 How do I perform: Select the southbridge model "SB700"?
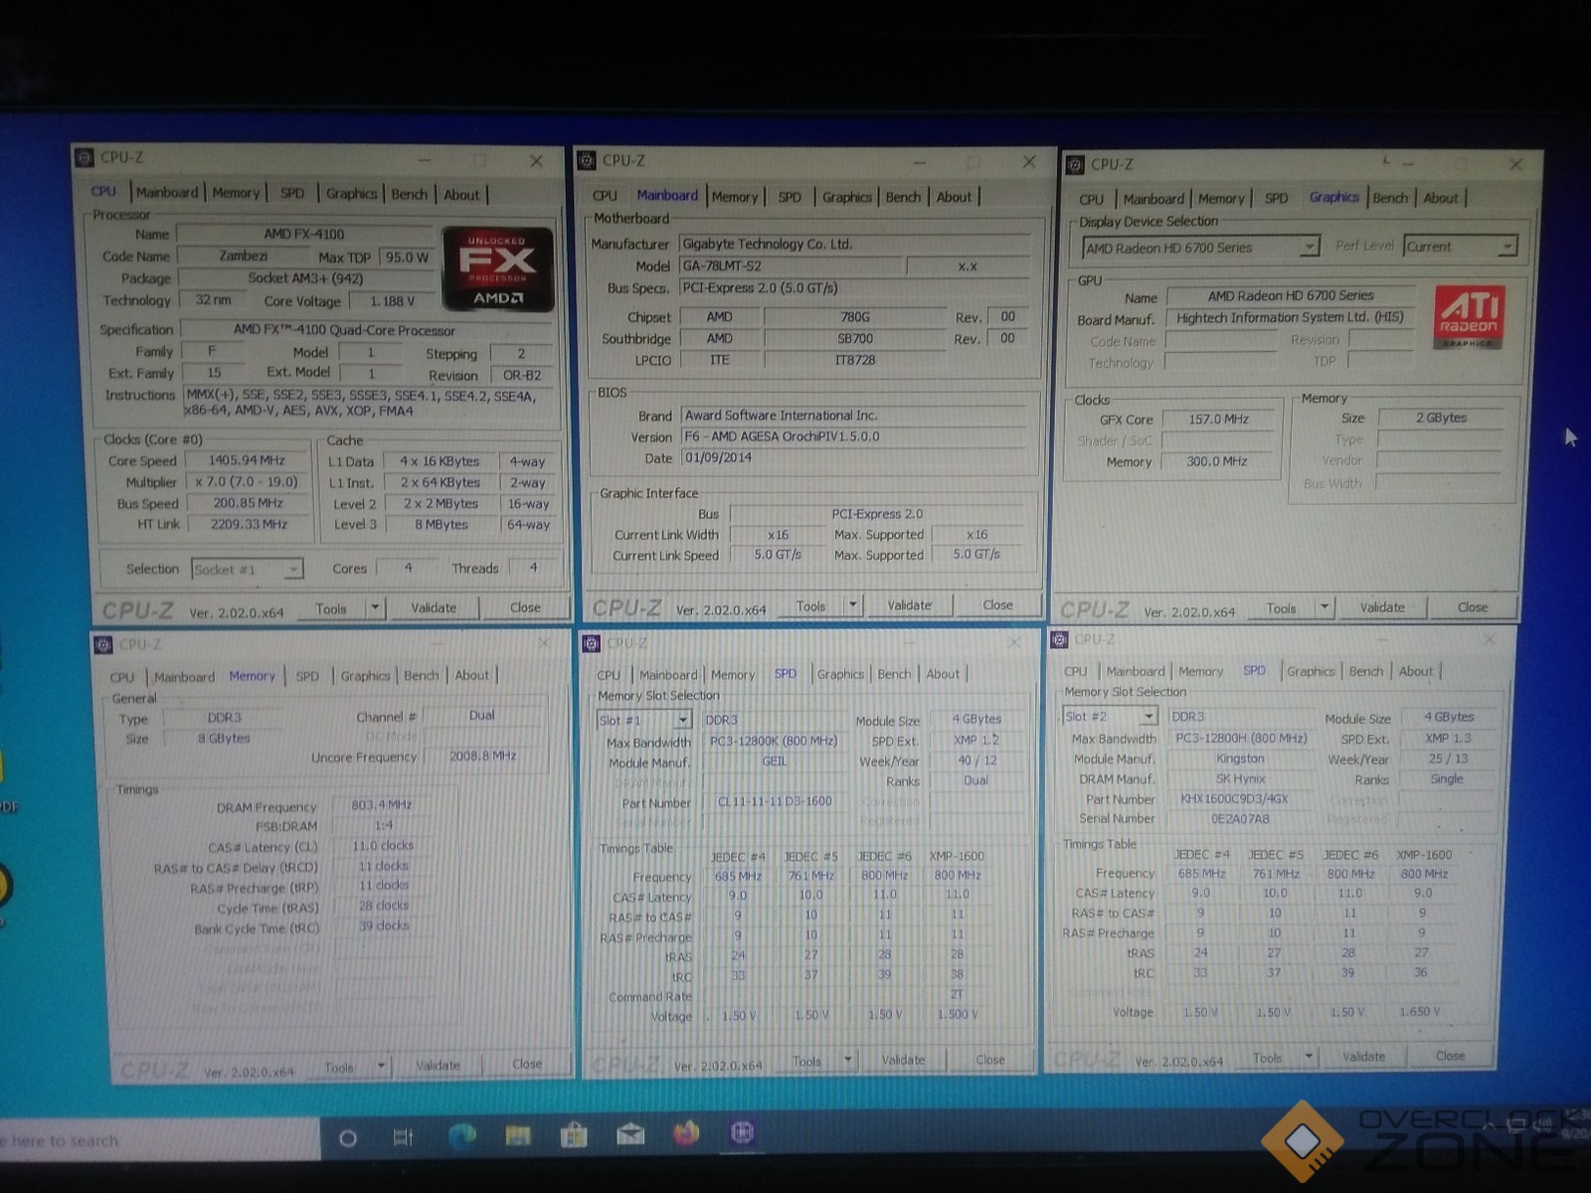[x=855, y=338]
